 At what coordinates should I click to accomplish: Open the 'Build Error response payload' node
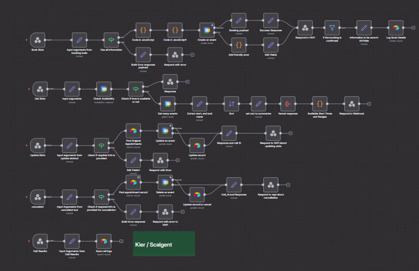point(143,55)
